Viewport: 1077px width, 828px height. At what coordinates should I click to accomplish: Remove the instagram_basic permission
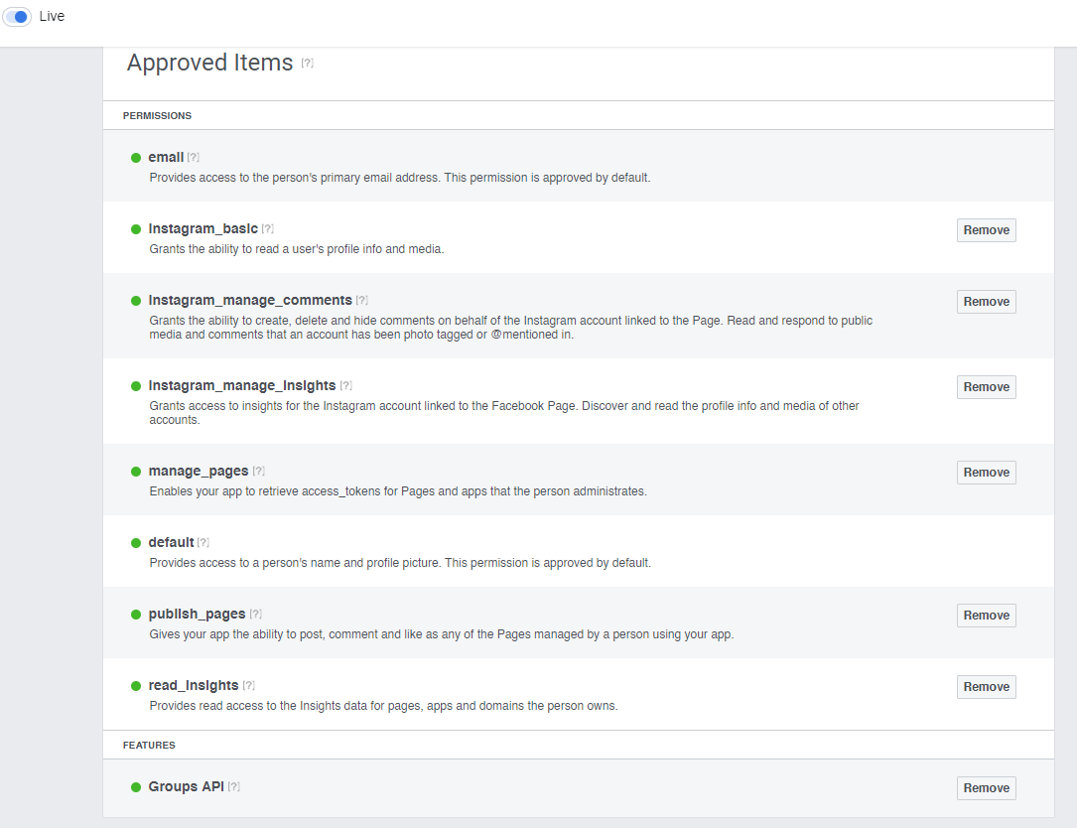[986, 230]
